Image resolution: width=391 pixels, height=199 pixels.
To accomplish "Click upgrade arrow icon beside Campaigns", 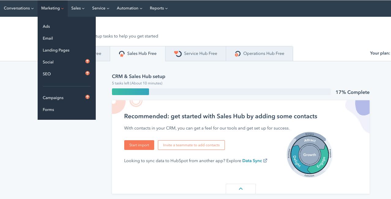I will tap(88, 97).
